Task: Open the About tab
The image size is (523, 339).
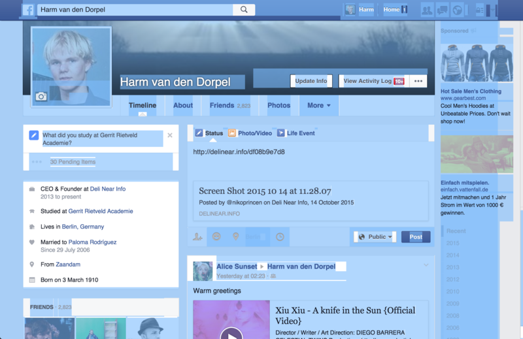Action: [183, 105]
